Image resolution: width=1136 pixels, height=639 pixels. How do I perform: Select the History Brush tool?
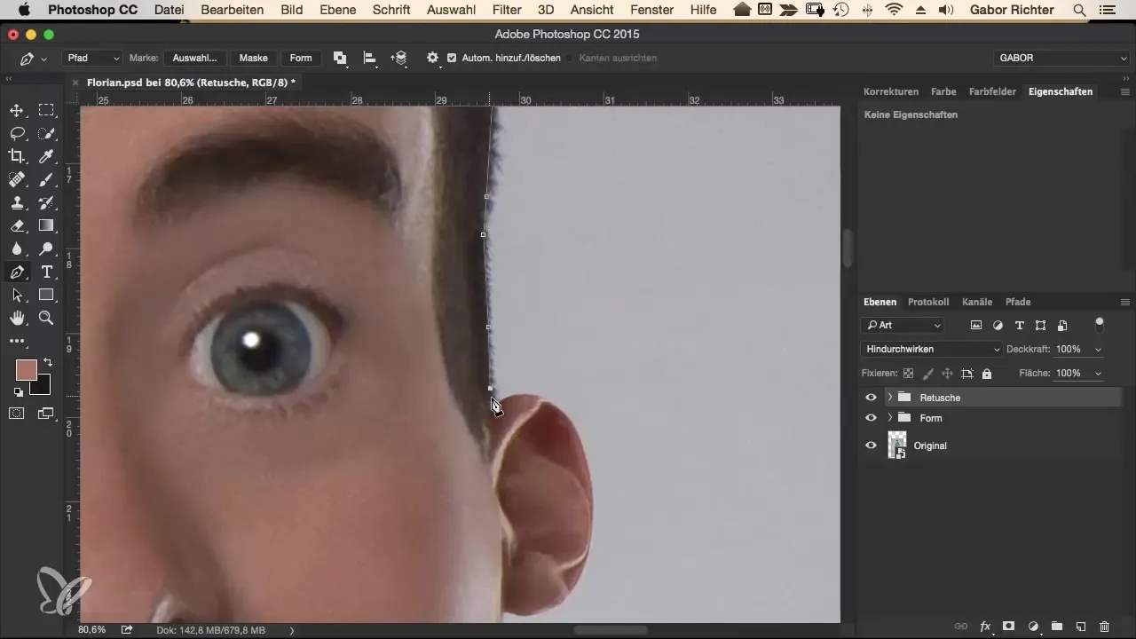[x=46, y=203]
